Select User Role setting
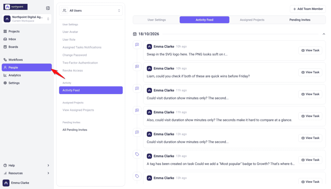 (69, 40)
